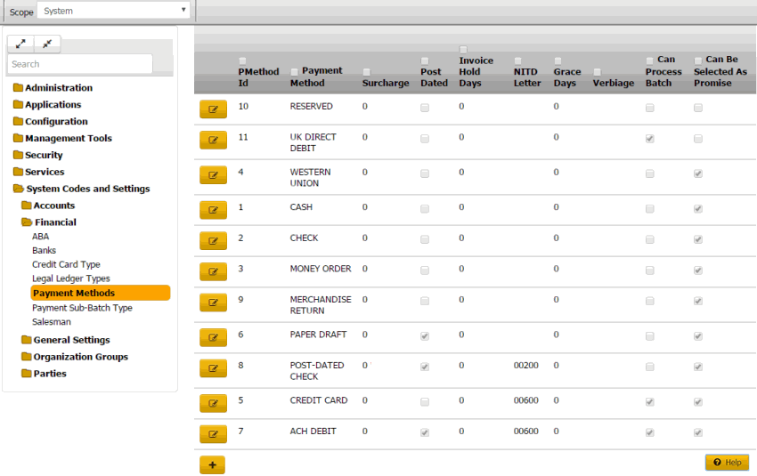Open the Banks item under Financial
This screenshot has height=476, width=757.
44,251
